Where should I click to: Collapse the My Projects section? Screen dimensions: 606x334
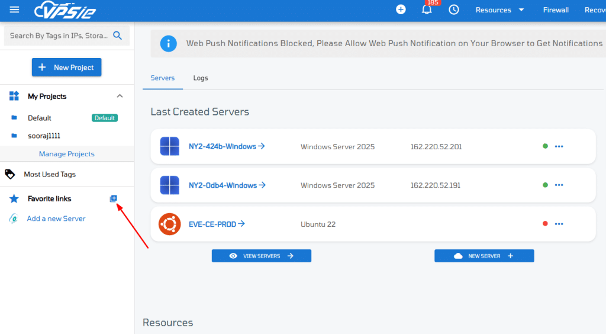120,96
